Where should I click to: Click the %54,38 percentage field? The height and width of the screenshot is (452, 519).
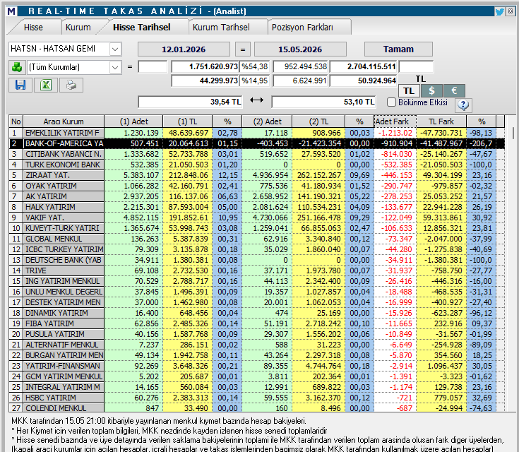pyautogui.click(x=254, y=67)
